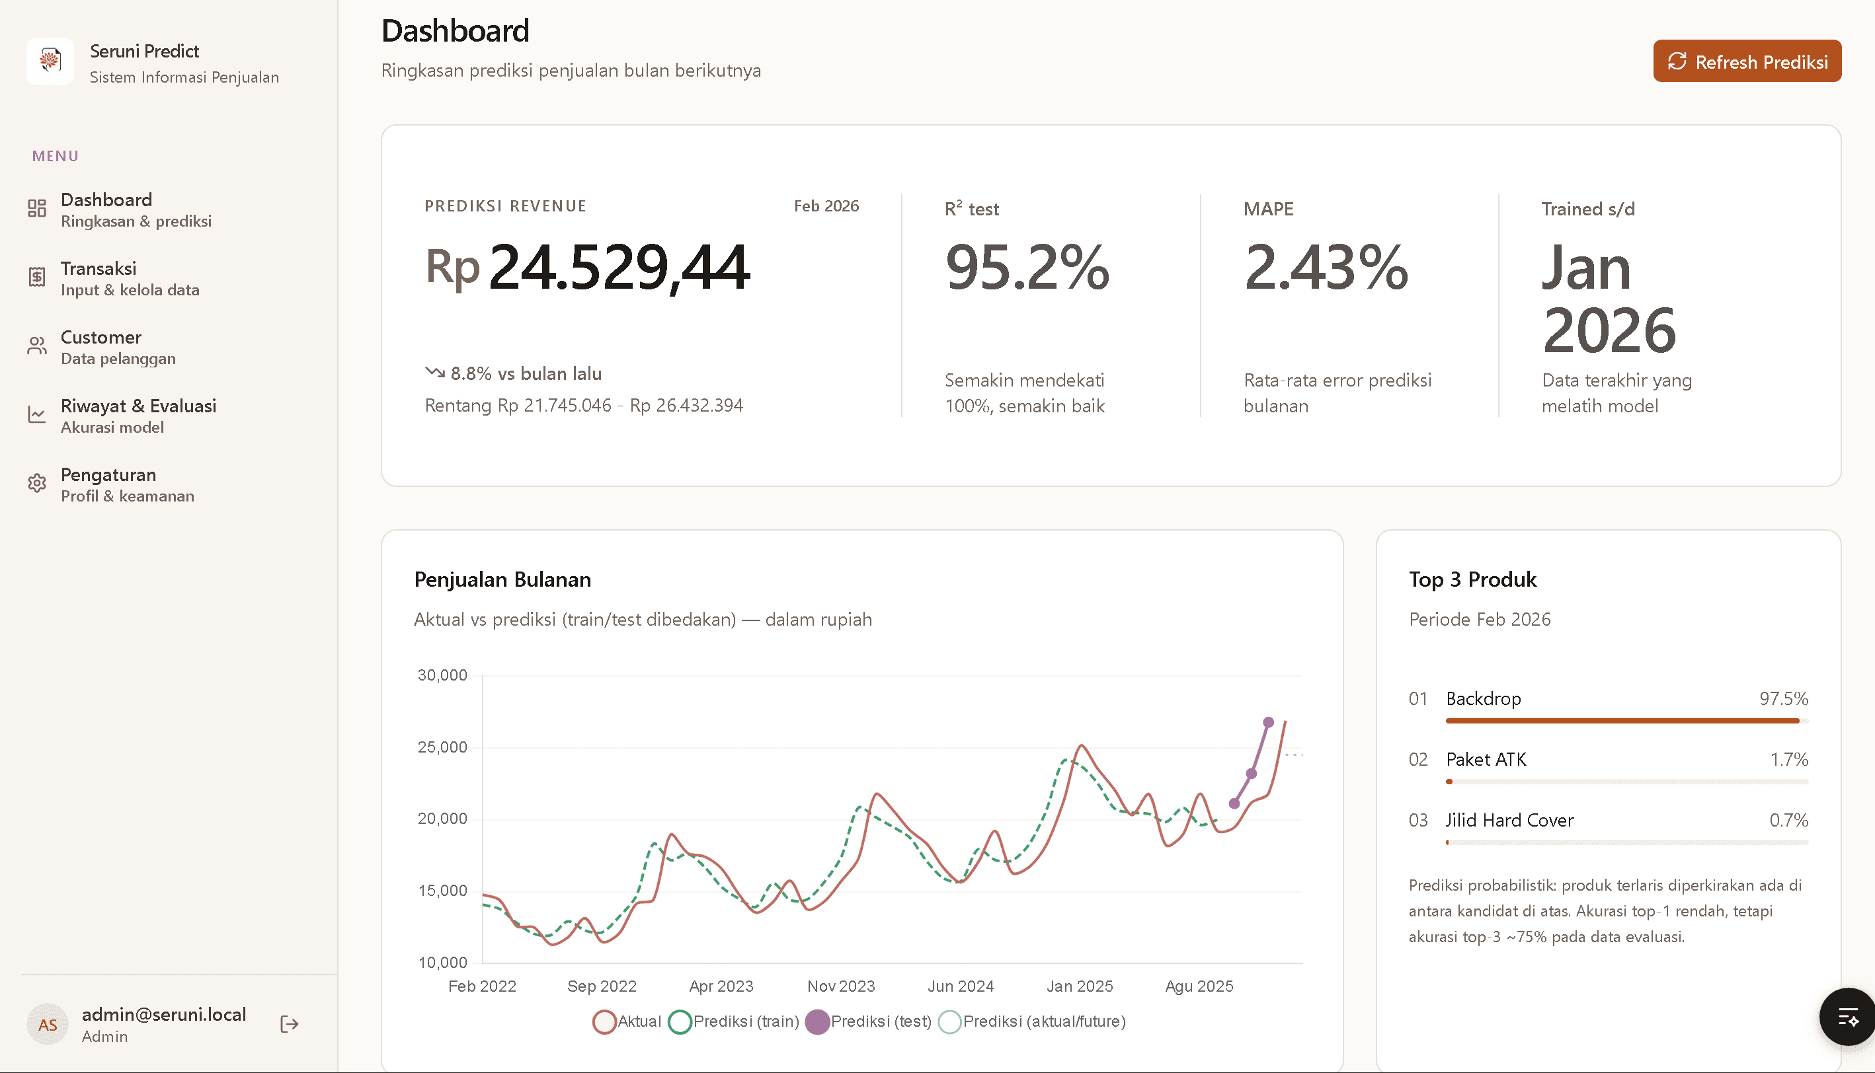Click the Feb 2022 axis label
Screen dimensions: 1875x1073
482,986
